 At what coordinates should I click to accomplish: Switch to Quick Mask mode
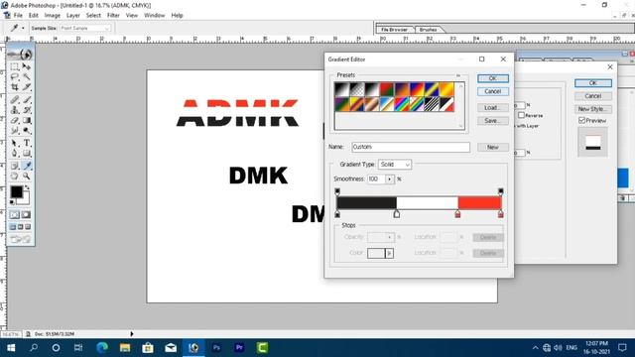point(26,214)
